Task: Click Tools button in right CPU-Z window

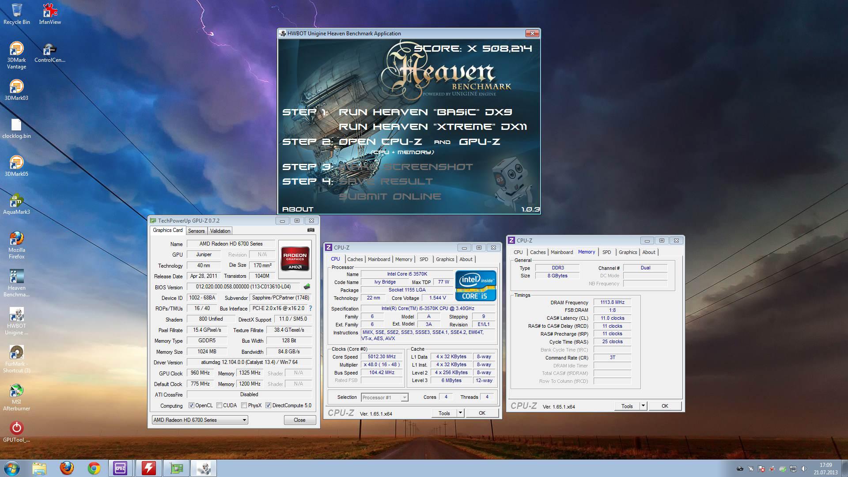Action: 627,406
